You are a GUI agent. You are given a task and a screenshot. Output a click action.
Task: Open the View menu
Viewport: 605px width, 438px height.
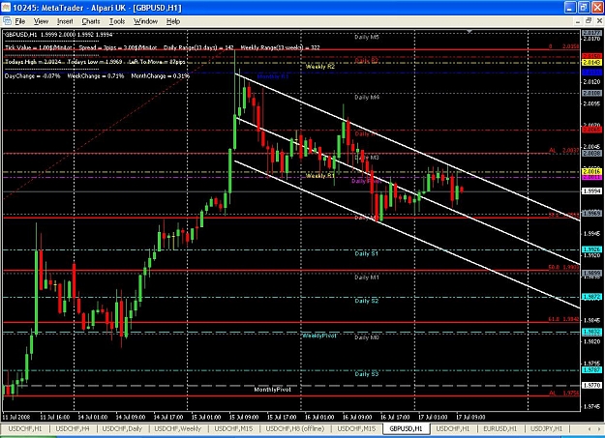pyautogui.click(x=41, y=21)
